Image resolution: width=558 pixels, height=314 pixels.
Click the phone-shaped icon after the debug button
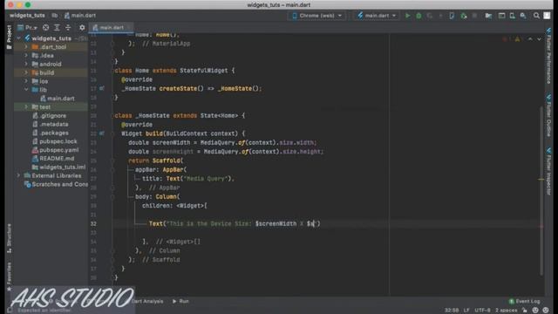452,16
